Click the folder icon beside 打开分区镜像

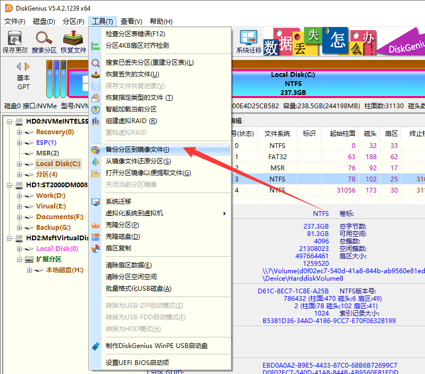pyautogui.click(x=96, y=173)
